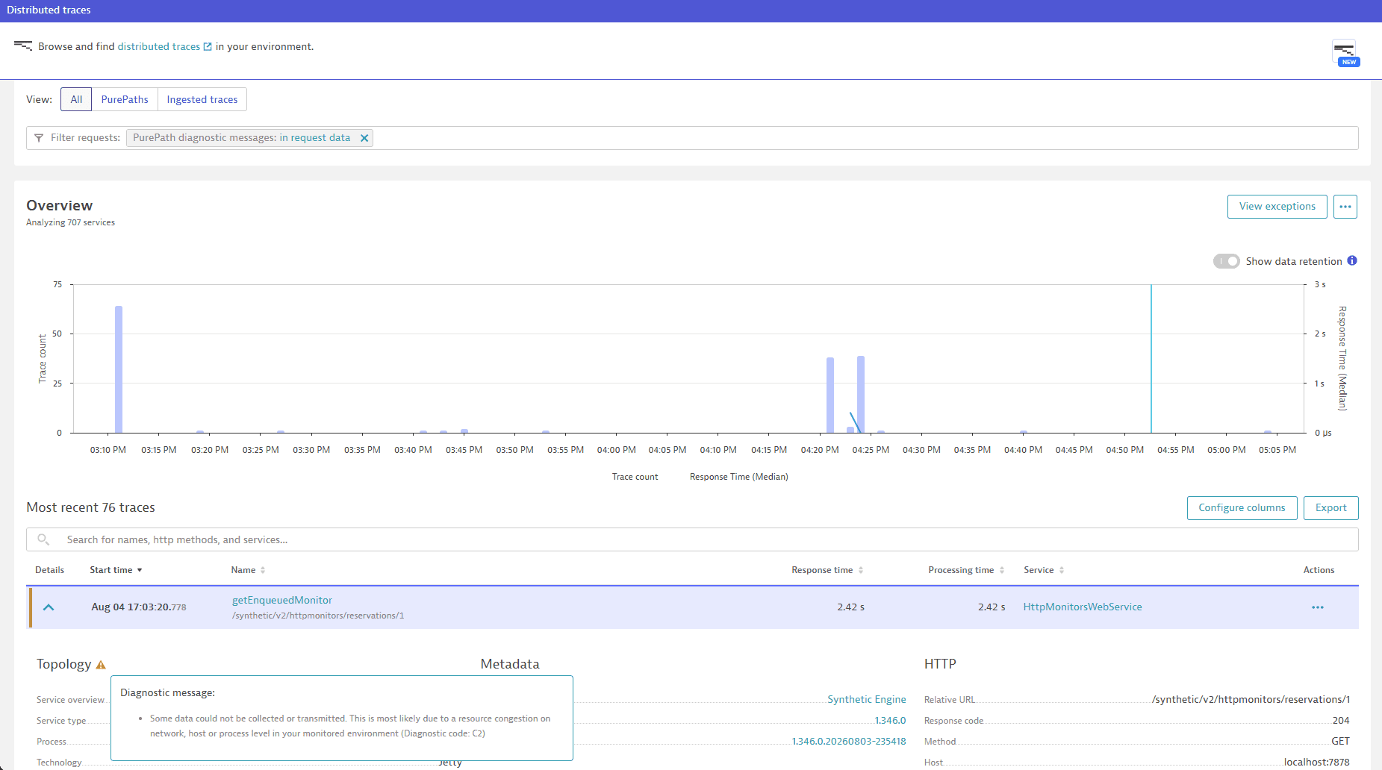Open actions menu for getEnqueuedMonitor trace

tap(1318, 607)
